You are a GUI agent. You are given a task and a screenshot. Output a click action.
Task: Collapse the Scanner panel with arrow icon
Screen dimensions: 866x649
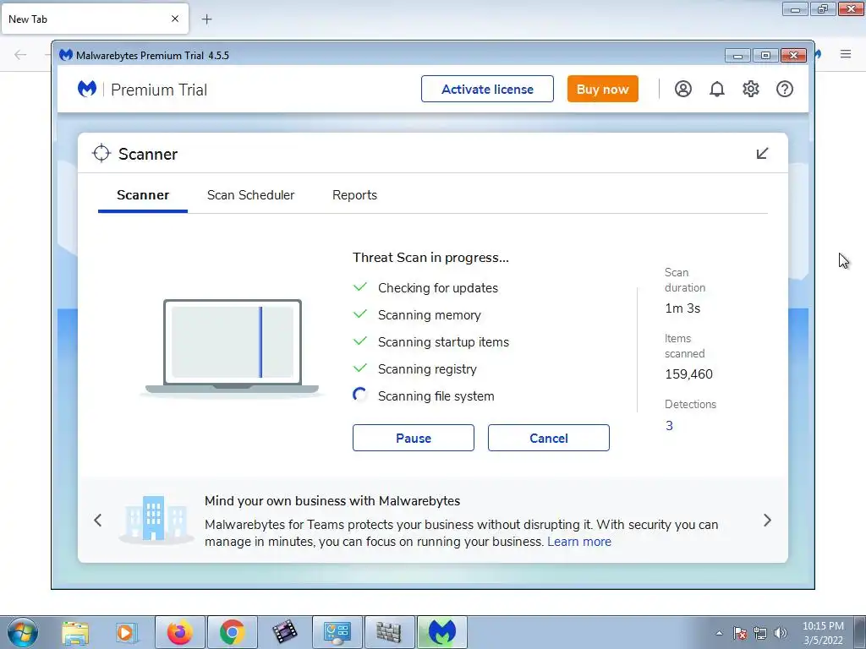[x=762, y=154]
